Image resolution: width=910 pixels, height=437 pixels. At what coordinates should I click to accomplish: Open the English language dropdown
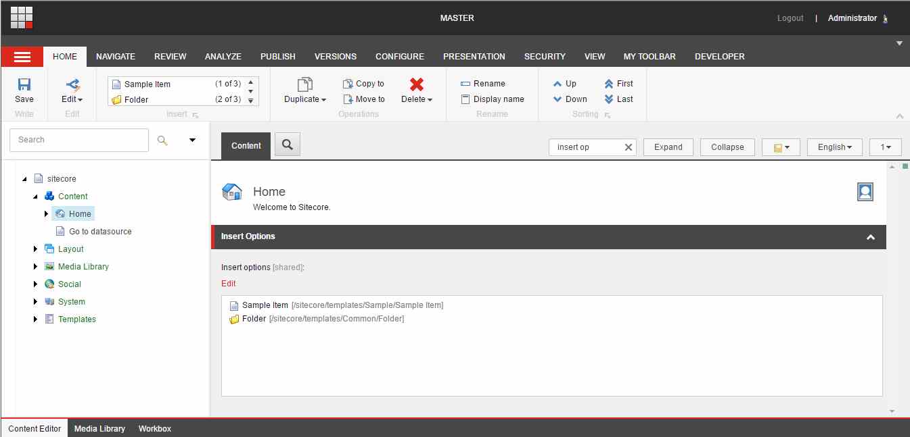(x=834, y=147)
